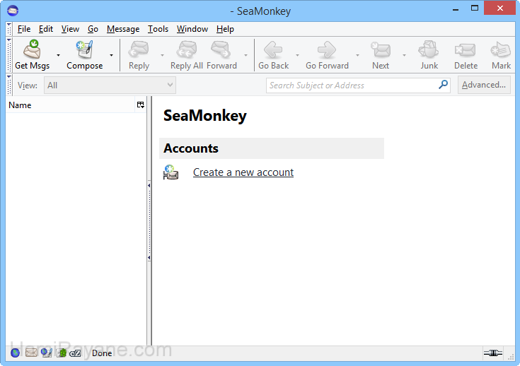Expand the Compose dropdown arrow
The width and height of the screenshot is (520, 366).
[x=112, y=55]
